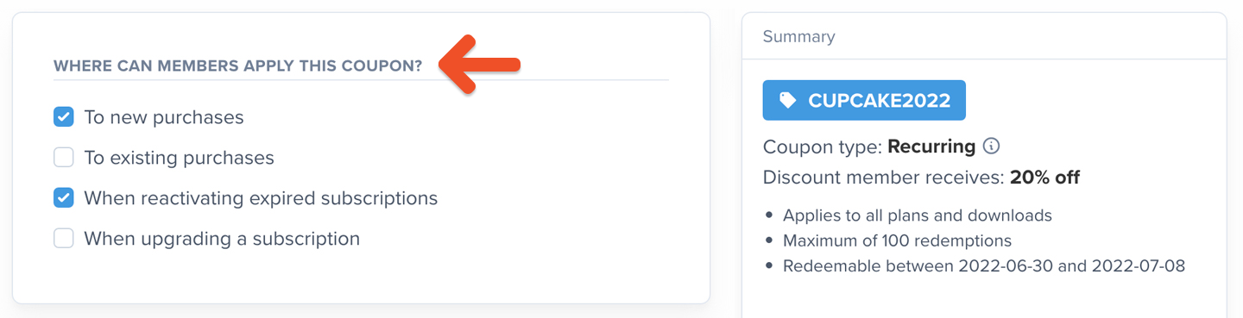Click the info icon beside Recurring
1243x318 pixels.
click(x=992, y=146)
